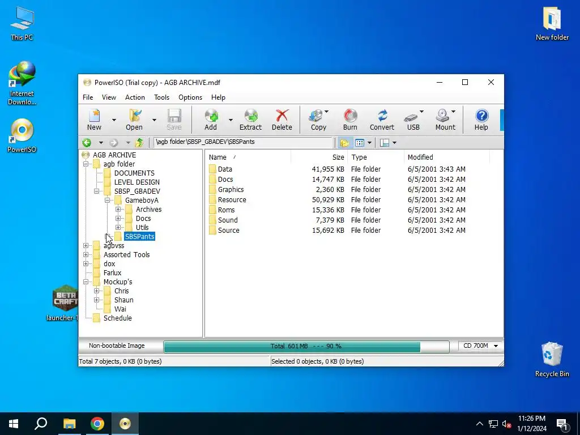Select DOCUMENTS folder in tree
Screen dimensions: 580x435
[134, 173]
